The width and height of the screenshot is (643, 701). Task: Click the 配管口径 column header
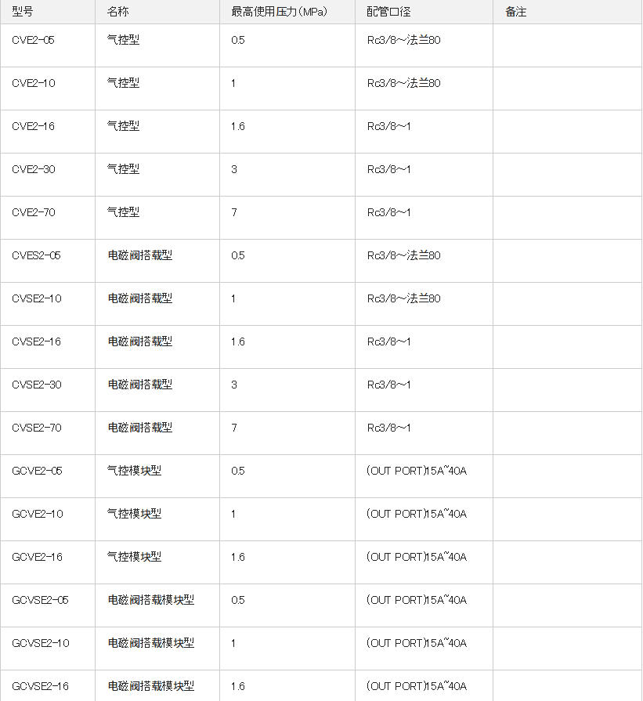[x=388, y=12]
